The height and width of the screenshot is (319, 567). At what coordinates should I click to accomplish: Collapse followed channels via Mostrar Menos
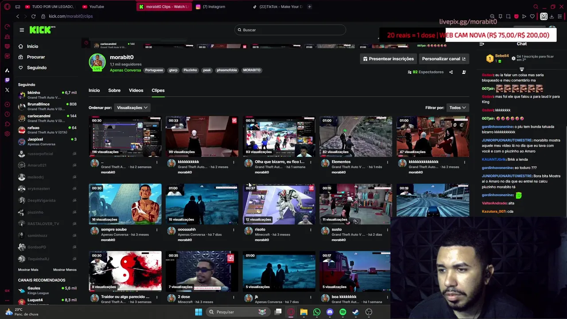click(x=65, y=270)
